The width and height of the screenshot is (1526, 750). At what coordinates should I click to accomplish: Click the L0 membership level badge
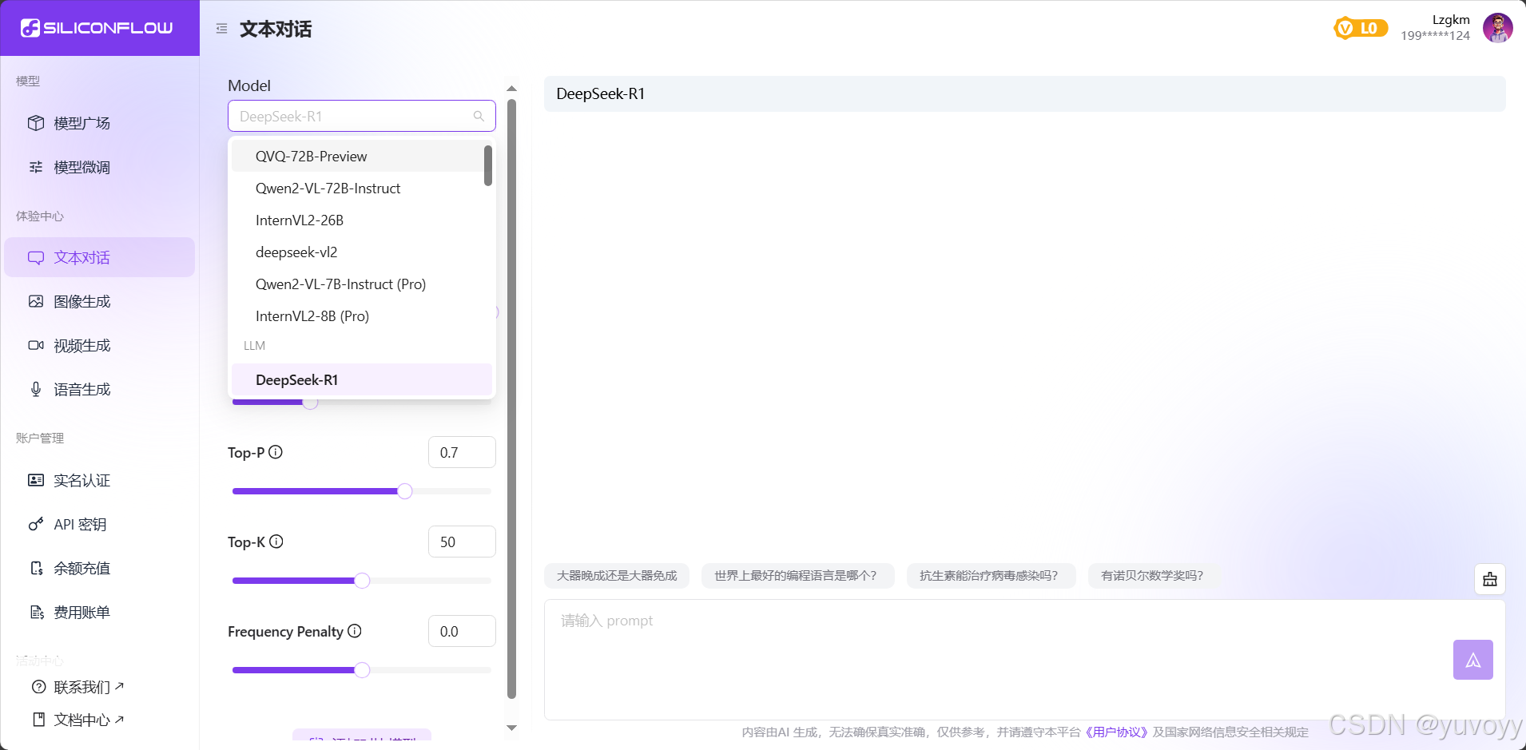click(x=1360, y=28)
